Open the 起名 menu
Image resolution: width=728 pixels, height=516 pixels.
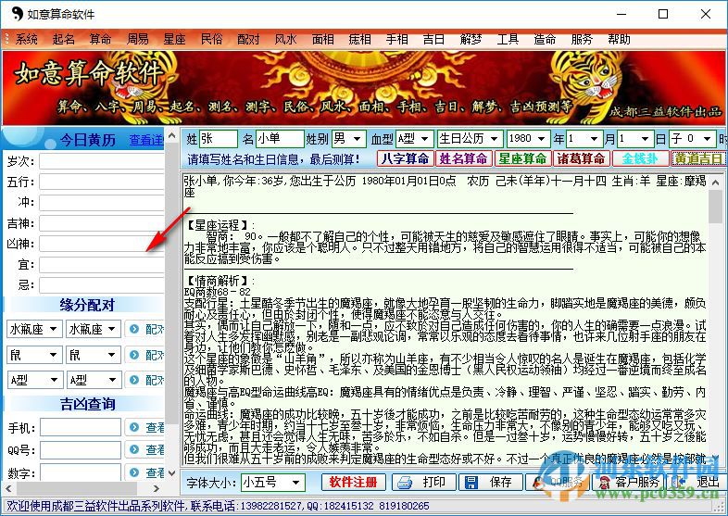tap(64, 40)
